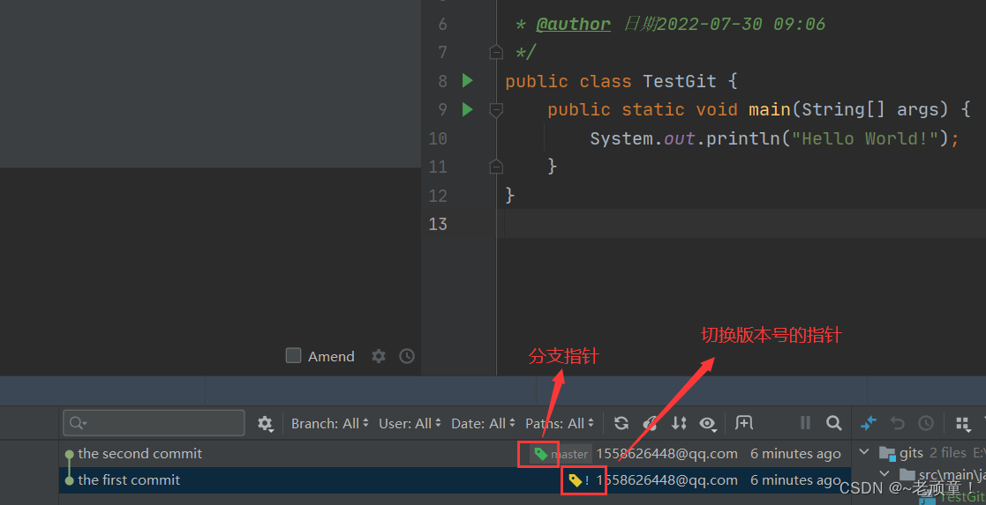Click the class name TestGit in code
Image resolution: width=986 pixels, height=505 pixels.
tap(679, 81)
